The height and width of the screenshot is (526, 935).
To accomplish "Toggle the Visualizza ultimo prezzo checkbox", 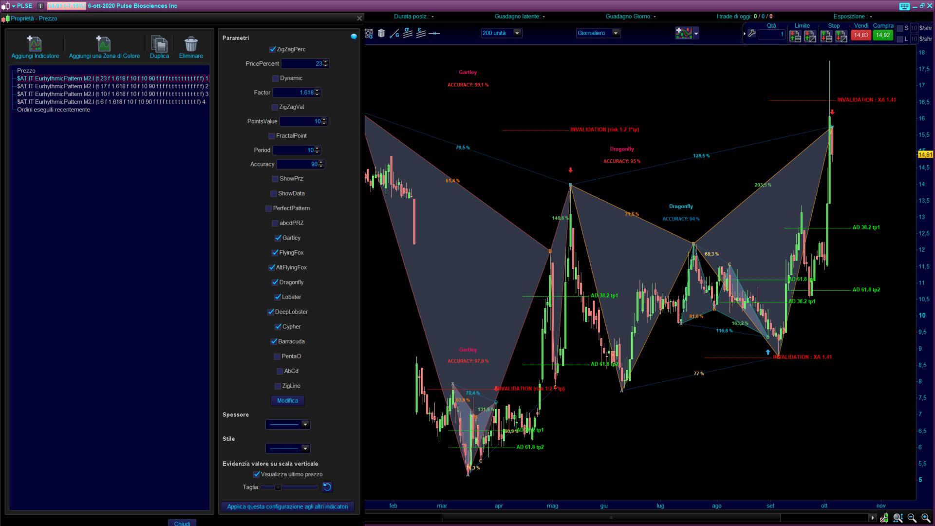I will [257, 474].
